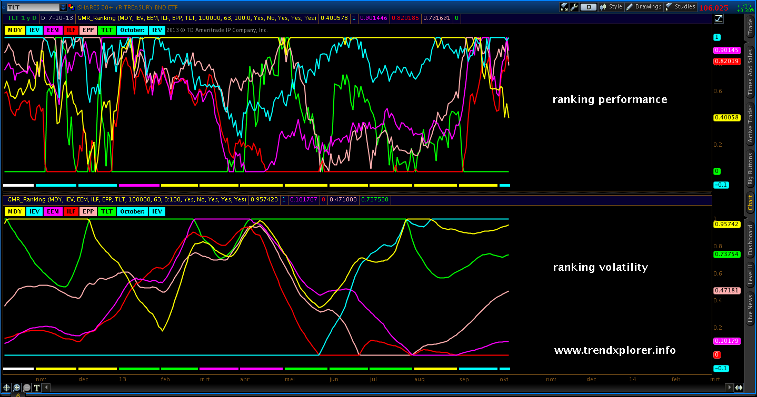Click the 106.025 last price display
Image resolution: width=757 pixels, height=397 pixels.
[x=714, y=7]
